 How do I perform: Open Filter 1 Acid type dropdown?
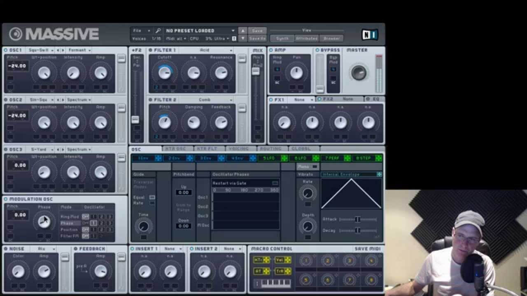[x=206, y=50]
